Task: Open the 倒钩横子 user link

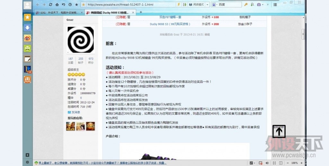Action: pos(245,17)
